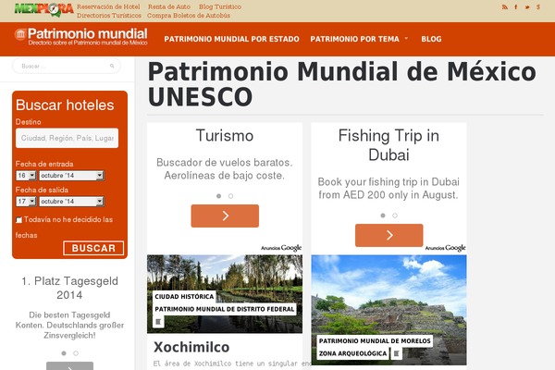The image size is (555, 370).
Task: Open the check-in day dropdown (16)
Action: tap(26, 176)
